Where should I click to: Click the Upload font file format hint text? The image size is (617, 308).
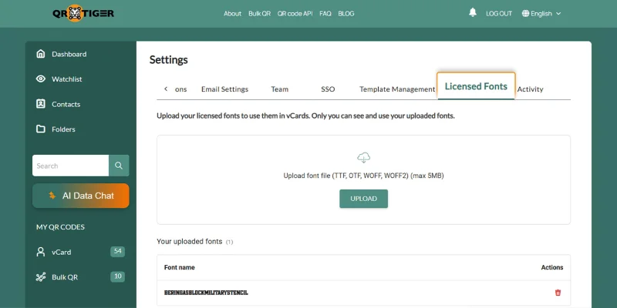(363, 176)
